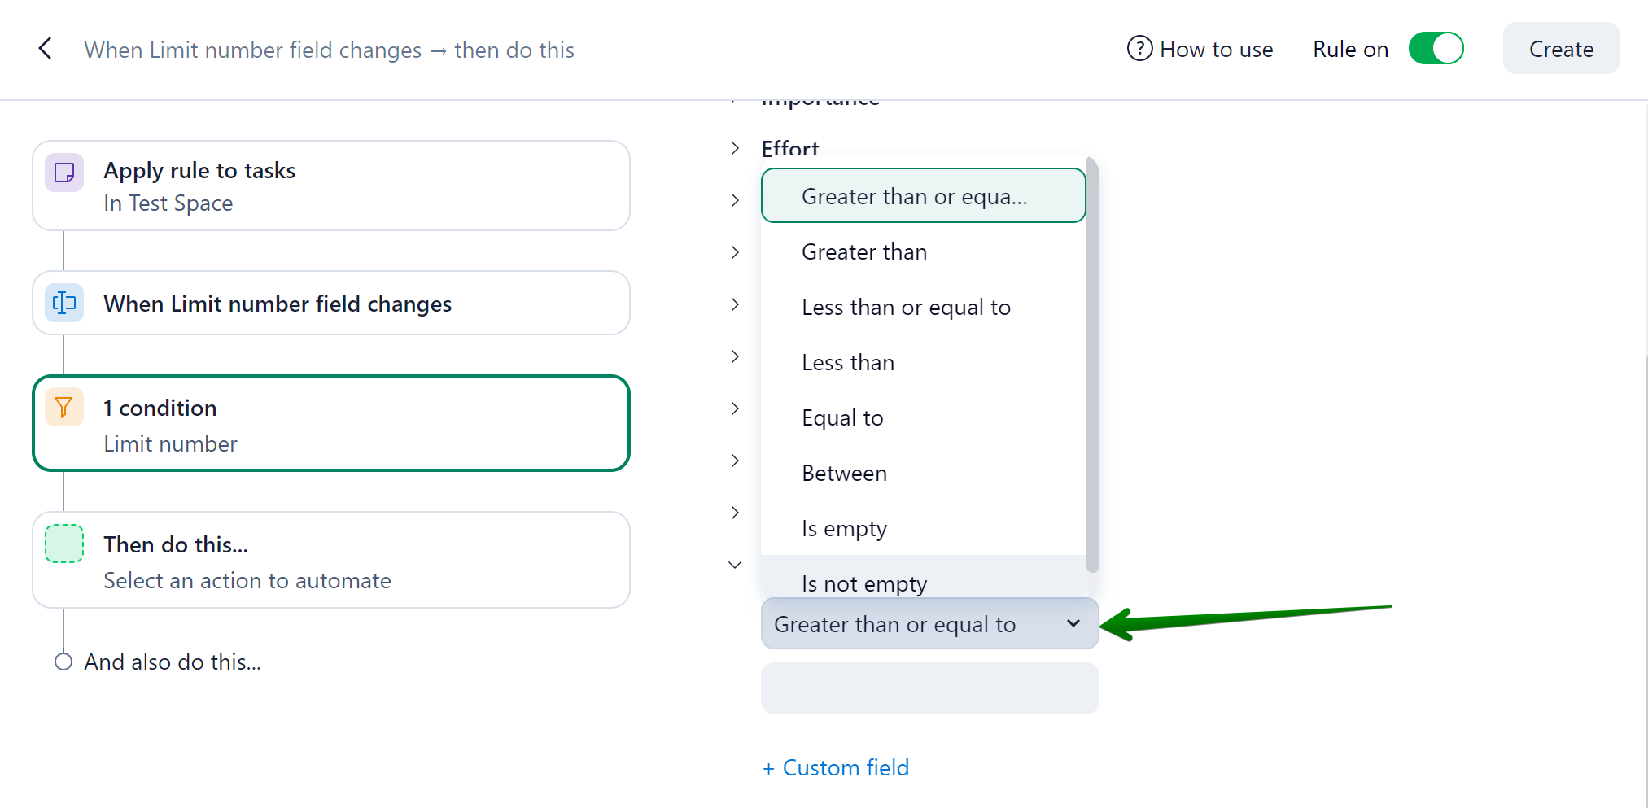
Task: Pick the Equal to operator
Action: tap(842, 418)
